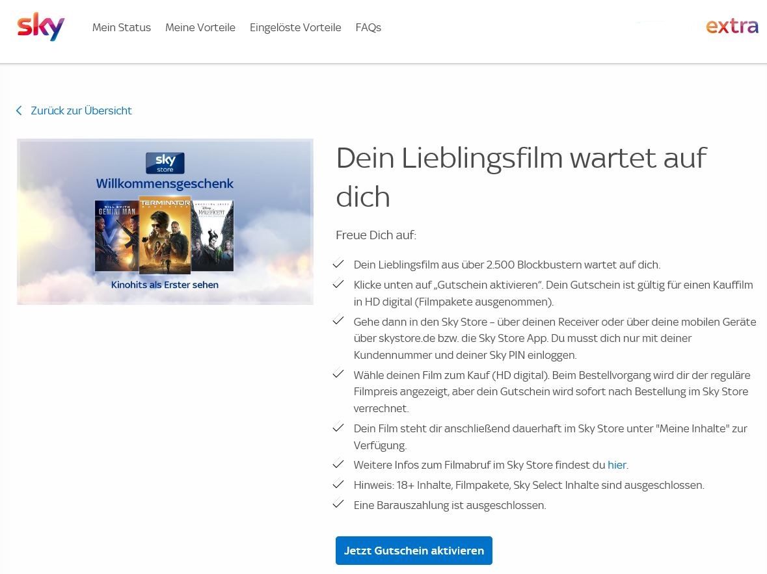Click checkmark beside '2.500 Blockbustern' line
Screen dimensions: 767x574
click(338, 264)
